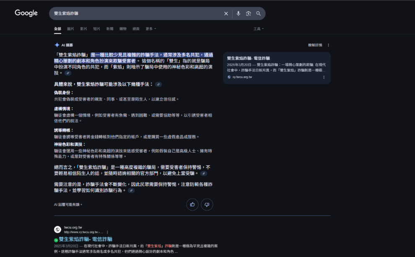
Task: Click the Google logo
Action: pos(26,13)
